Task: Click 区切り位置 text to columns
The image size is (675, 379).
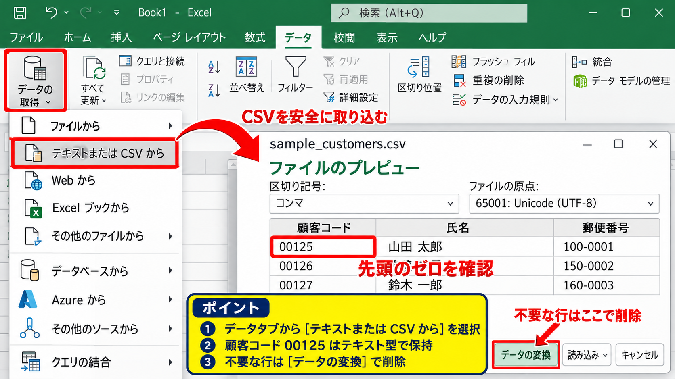Action: click(x=419, y=75)
